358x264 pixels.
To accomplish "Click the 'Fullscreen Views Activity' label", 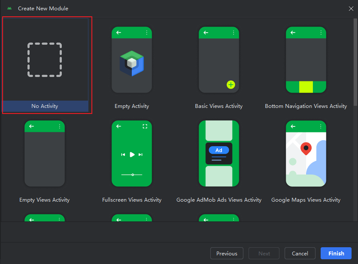I will click(x=132, y=200).
